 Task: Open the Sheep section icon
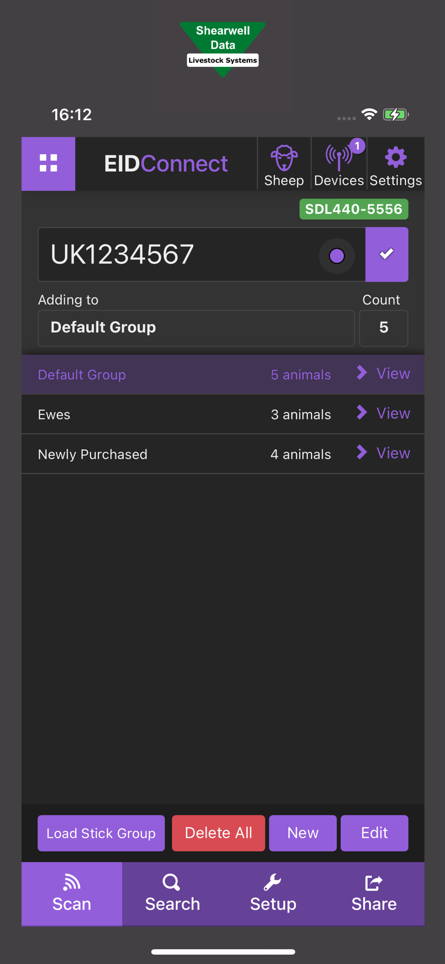(x=284, y=159)
